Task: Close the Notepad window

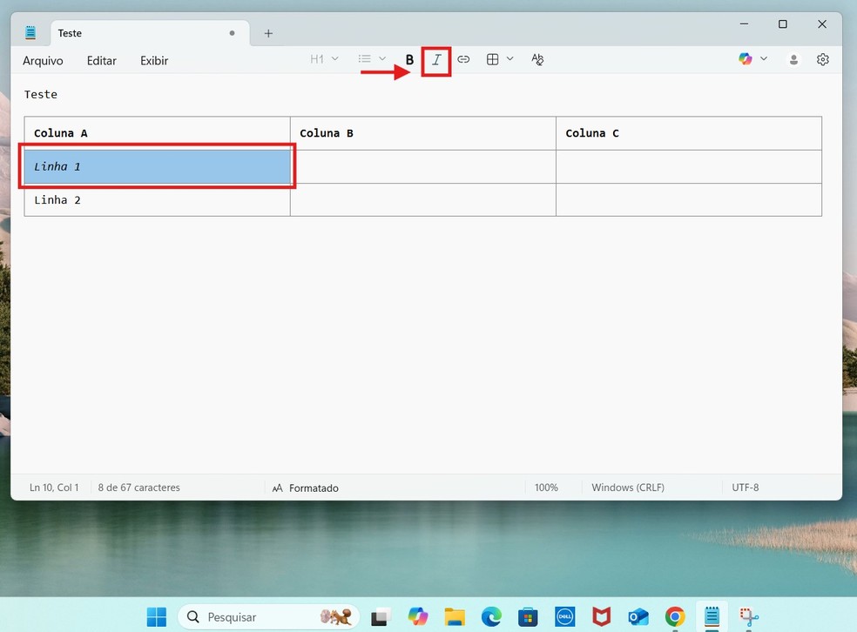Action: 822,24
